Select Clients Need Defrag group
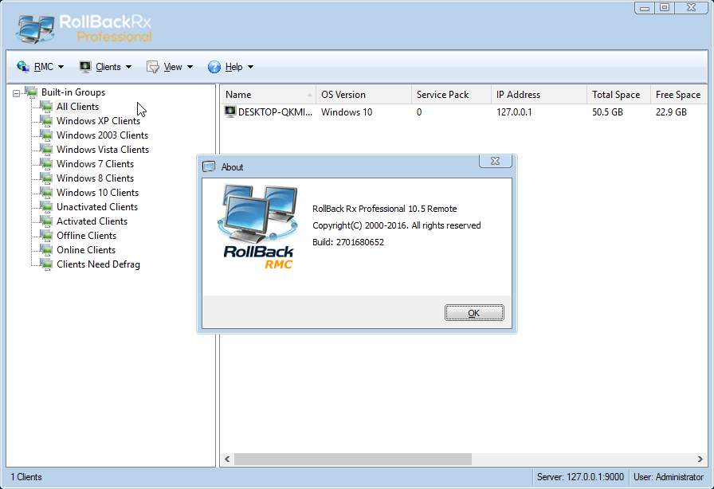Viewport: 714px width, 489px height. click(x=98, y=264)
